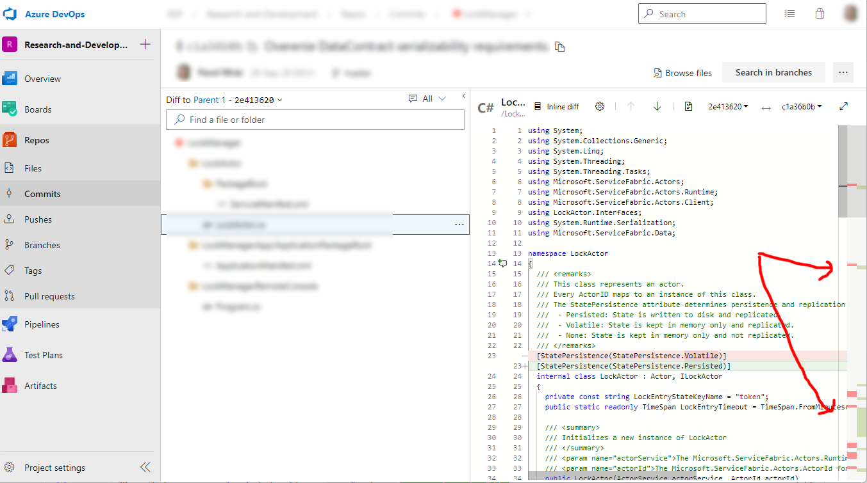Viewport: 867px width, 483px height.
Task: Click the Browse files button
Action: [x=682, y=72]
